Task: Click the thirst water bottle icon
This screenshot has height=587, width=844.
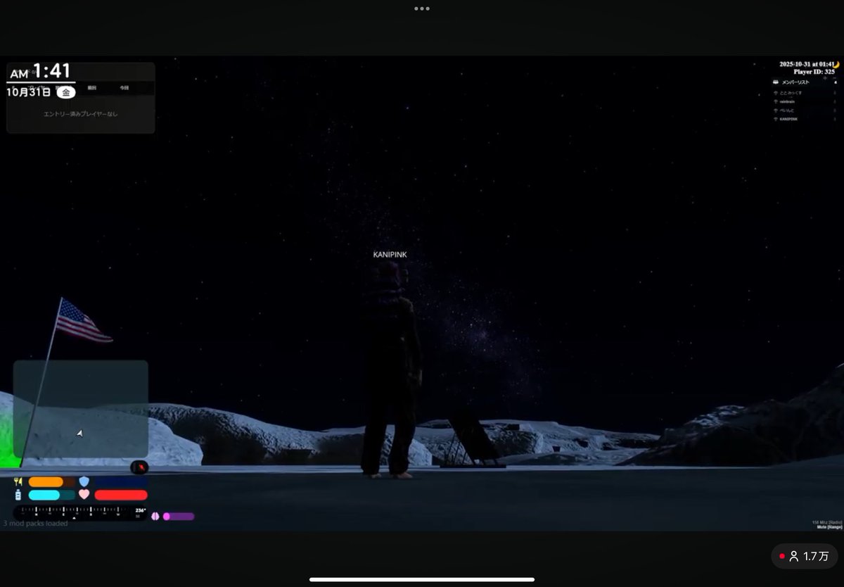Action: tap(18, 495)
